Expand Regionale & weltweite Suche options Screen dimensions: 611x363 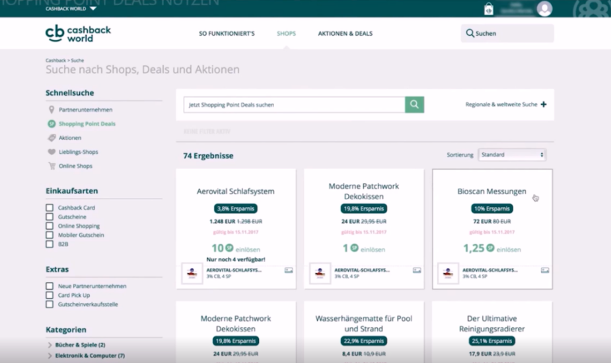click(x=506, y=104)
